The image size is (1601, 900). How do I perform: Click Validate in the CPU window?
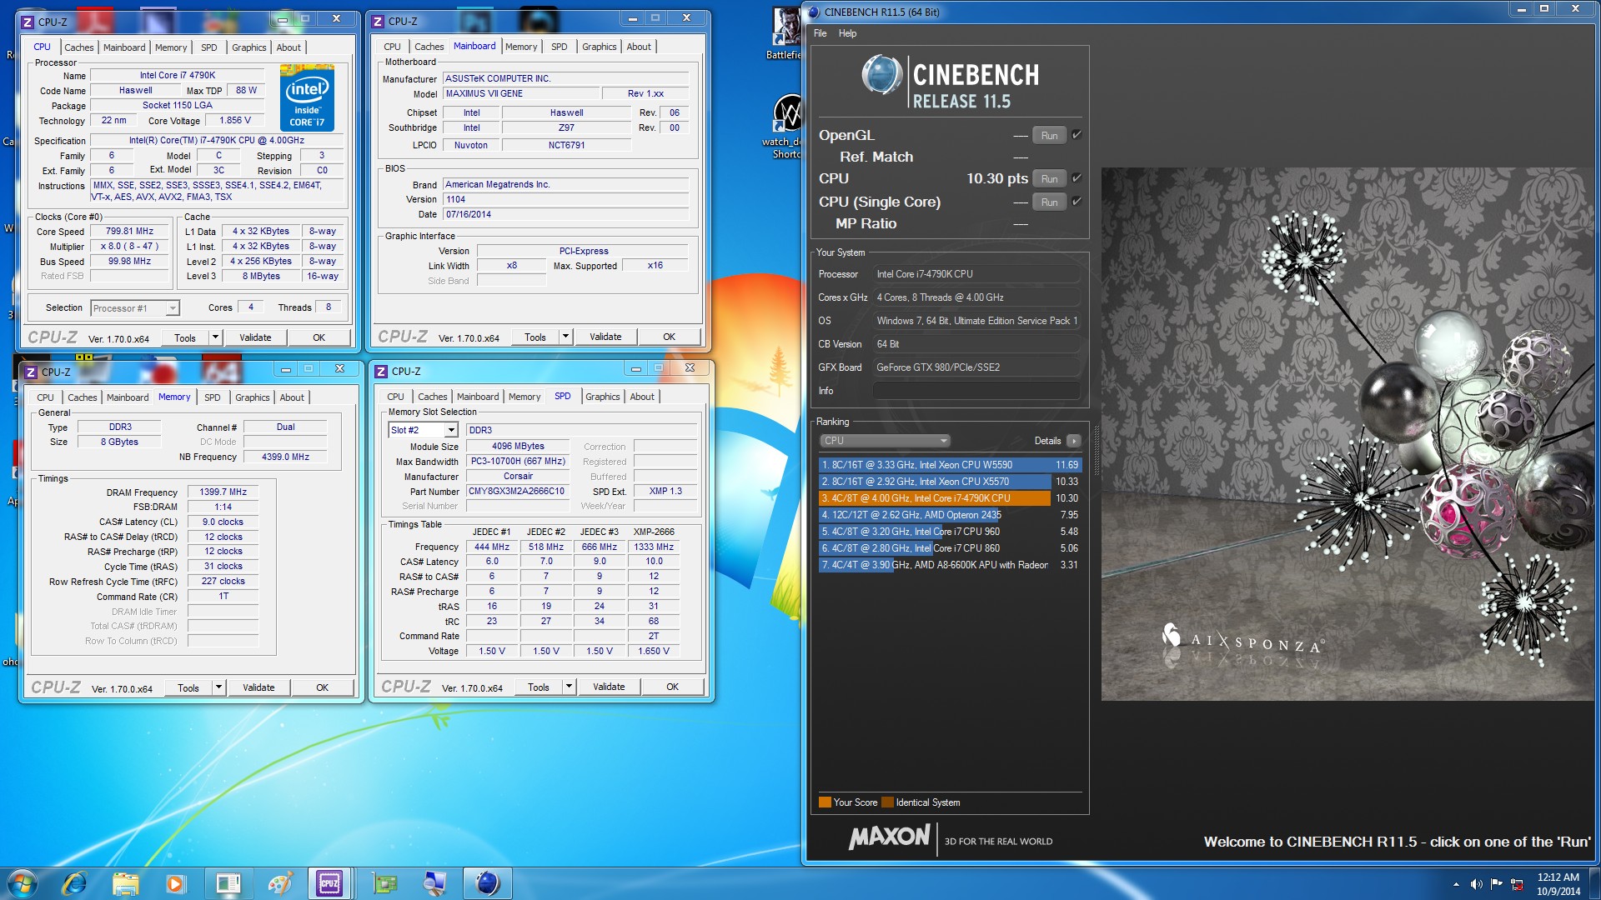tap(255, 337)
